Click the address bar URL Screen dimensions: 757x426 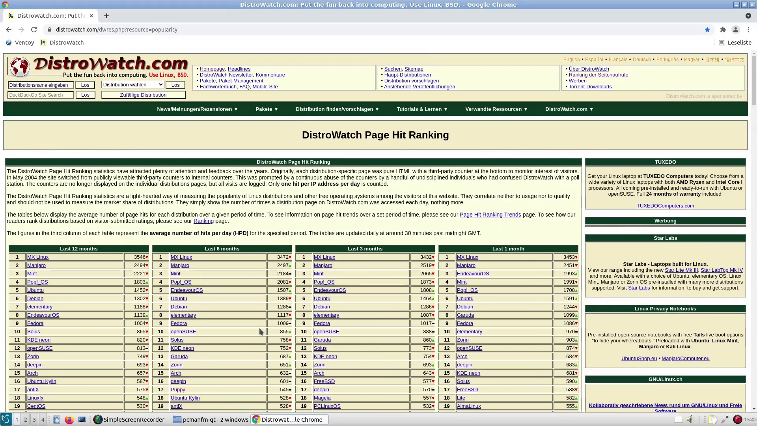tap(117, 30)
